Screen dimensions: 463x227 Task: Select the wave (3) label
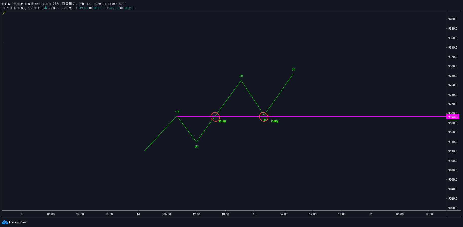[241, 76]
